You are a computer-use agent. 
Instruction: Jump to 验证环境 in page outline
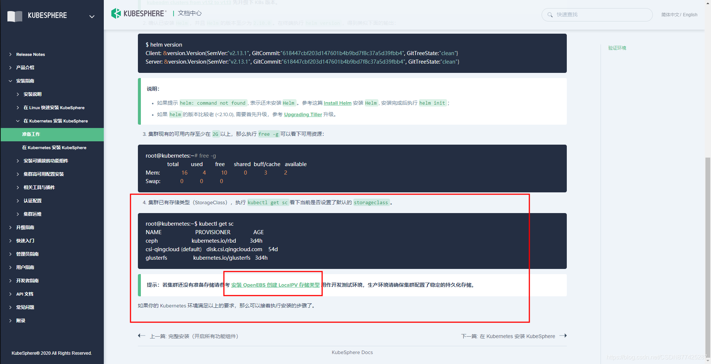617,48
